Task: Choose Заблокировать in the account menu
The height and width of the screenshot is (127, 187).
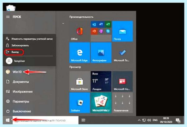Action: point(30,45)
